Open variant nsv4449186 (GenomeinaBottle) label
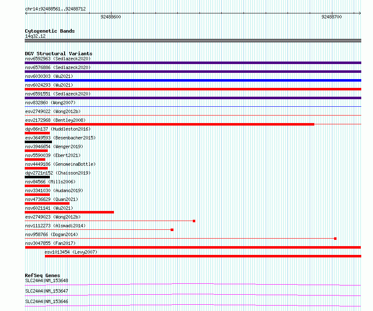The width and height of the screenshot is (373, 311). point(60,164)
